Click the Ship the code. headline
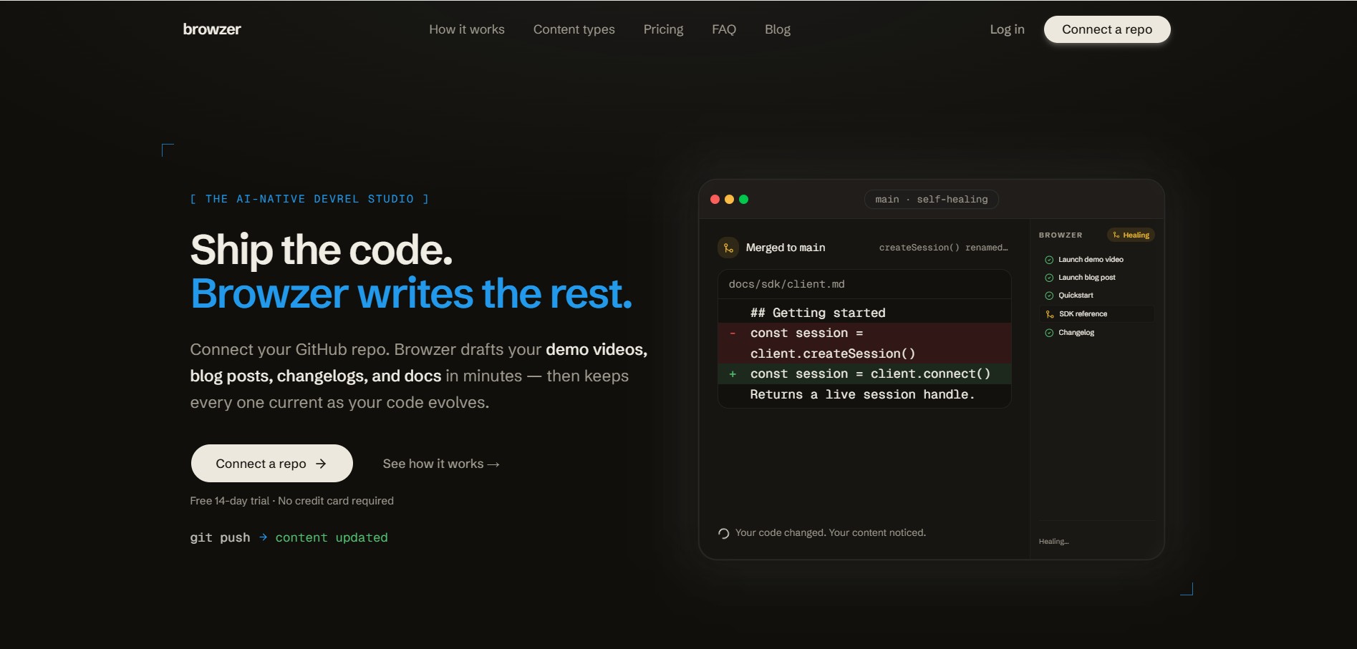1357x649 pixels. pos(322,250)
